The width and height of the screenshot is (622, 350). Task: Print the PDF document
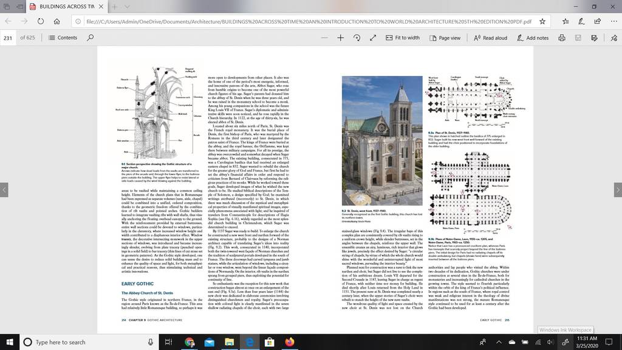[x=562, y=38]
